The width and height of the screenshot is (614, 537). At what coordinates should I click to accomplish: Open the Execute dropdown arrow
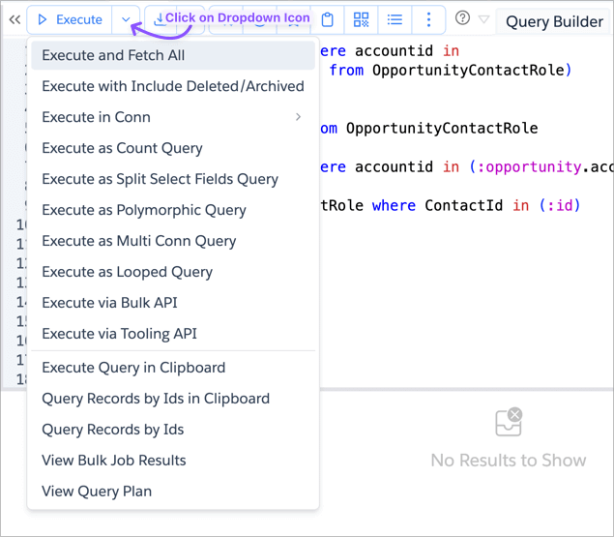127,19
